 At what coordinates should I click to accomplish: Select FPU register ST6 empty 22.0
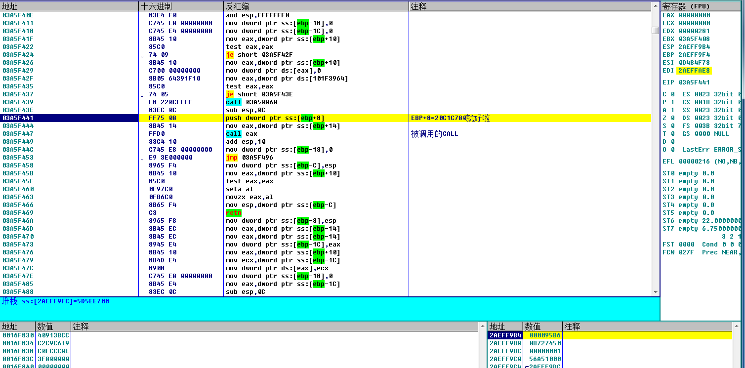(702, 221)
